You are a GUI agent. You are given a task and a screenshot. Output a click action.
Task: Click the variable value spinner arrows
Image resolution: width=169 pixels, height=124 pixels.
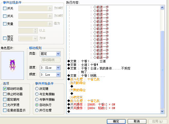pos(35,31)
